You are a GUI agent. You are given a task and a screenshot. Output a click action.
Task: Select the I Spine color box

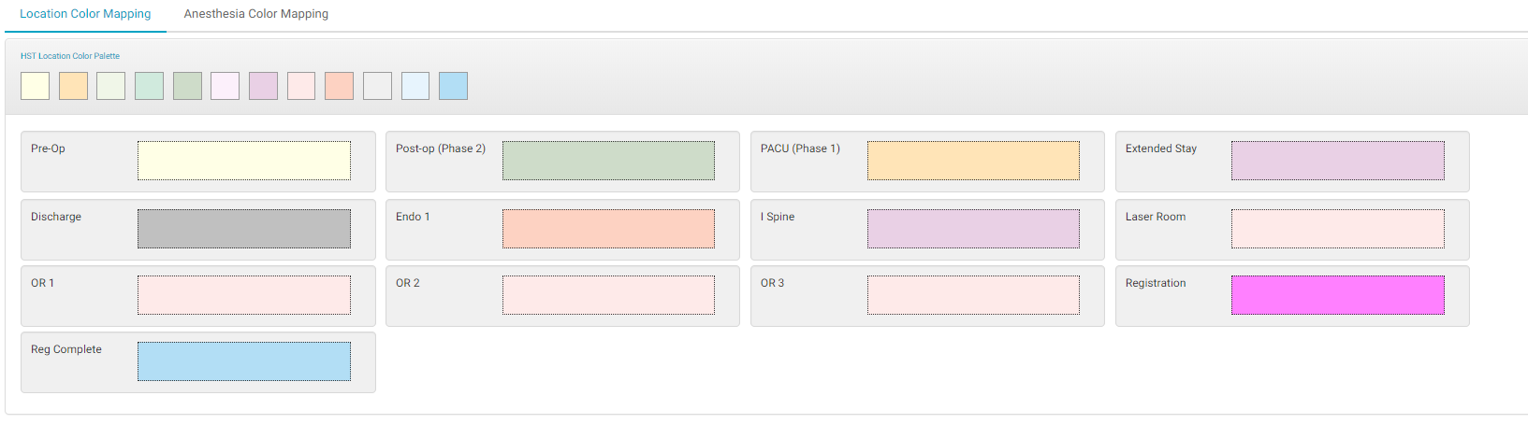point(973,229)
